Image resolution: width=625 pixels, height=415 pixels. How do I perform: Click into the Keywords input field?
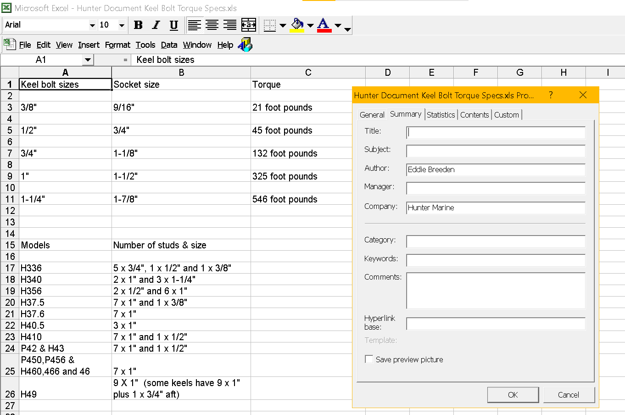pyautogui.click(x=496, y=260)
